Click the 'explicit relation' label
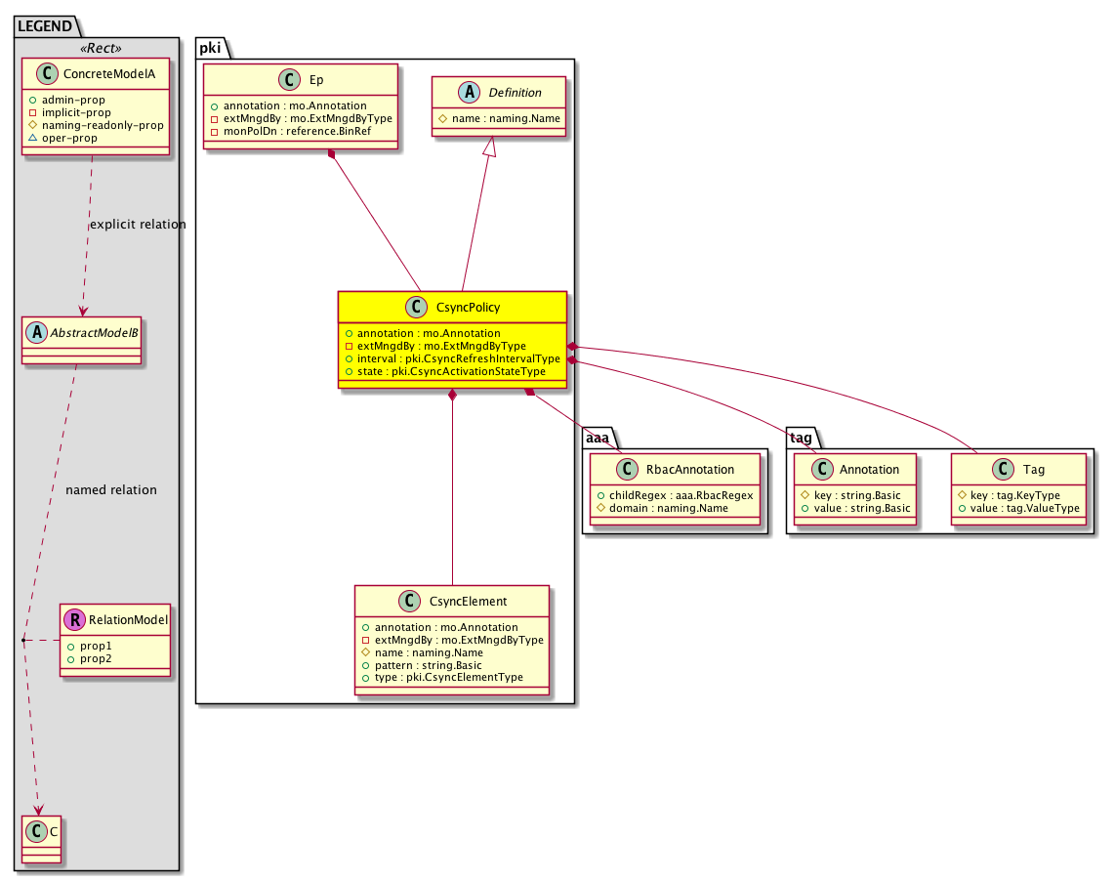The height and width of the screenshot is (881, 1114). click(x=138, y=225)
